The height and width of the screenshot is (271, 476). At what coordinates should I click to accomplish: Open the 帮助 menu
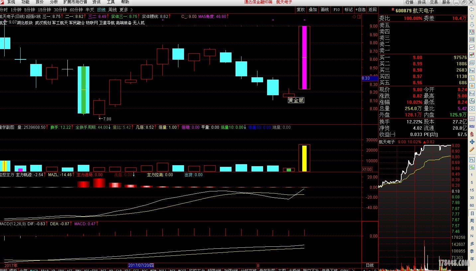tap(125, 2)
